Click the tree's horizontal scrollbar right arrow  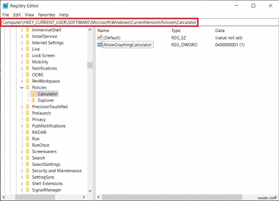pos(84,197)
